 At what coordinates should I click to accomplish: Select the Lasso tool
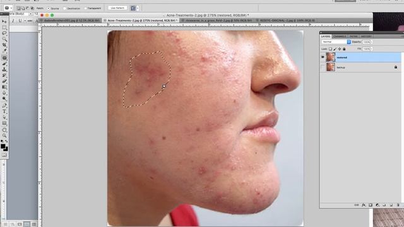click(x=4, y=33)
